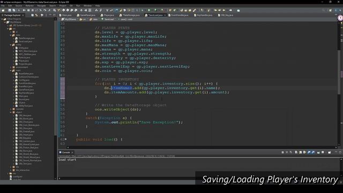This screenshot has width=343, height=193.
Task: Click Remove Launch icon in Console toolbar
Action: point(287,152)
